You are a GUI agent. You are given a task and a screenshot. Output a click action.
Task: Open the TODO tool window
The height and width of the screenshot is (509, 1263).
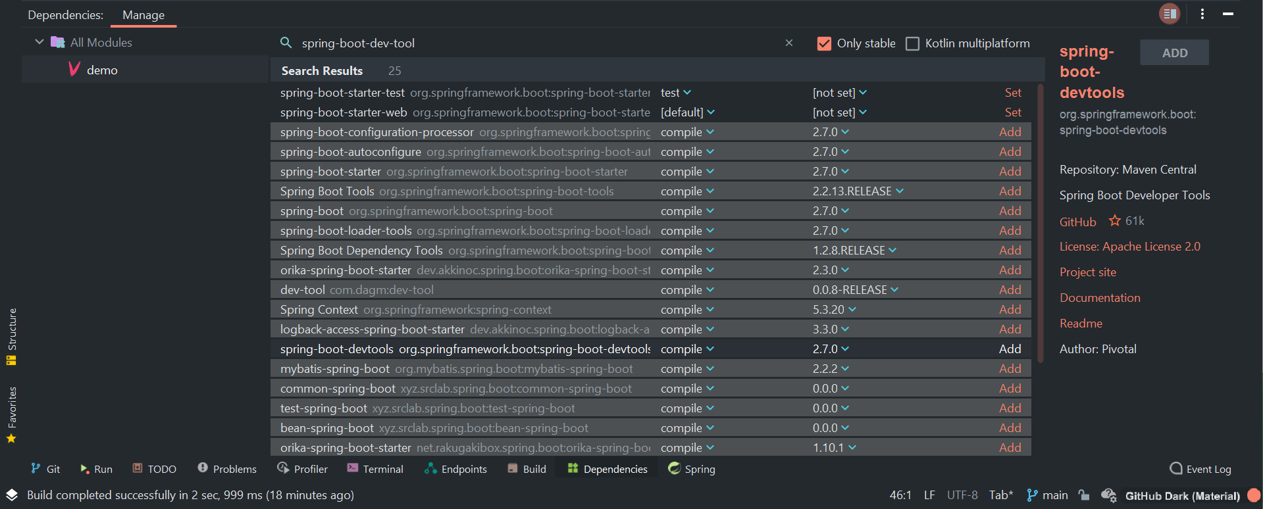[155, 469]
